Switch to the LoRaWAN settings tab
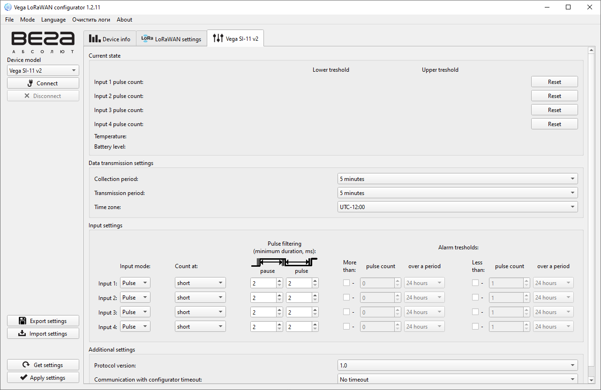Image resolution: width=601 pixels, height=390 pixels. pyautogui.click(x=172, y=39)
